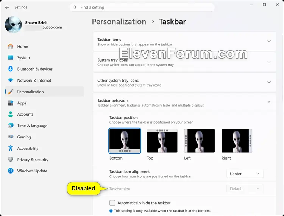
Task: Open Accounts settings category
Action: click(x=44, y=114)
